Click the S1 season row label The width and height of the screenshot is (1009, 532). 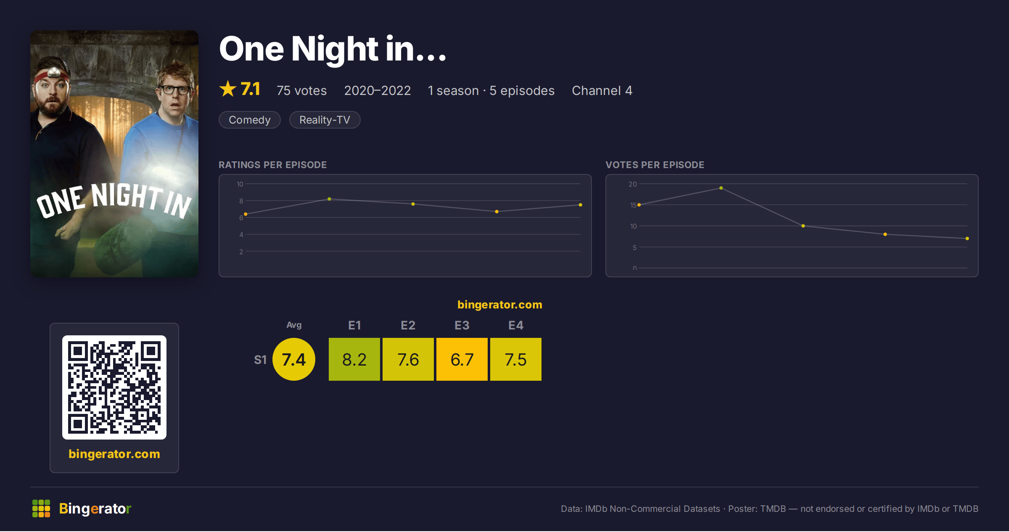click(260, 360)
